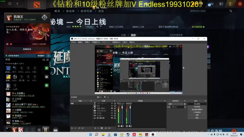Screen dimensions: 244x137
Task: Open source properties gear in OBS sources toolbar
Action: click(102, 128)
